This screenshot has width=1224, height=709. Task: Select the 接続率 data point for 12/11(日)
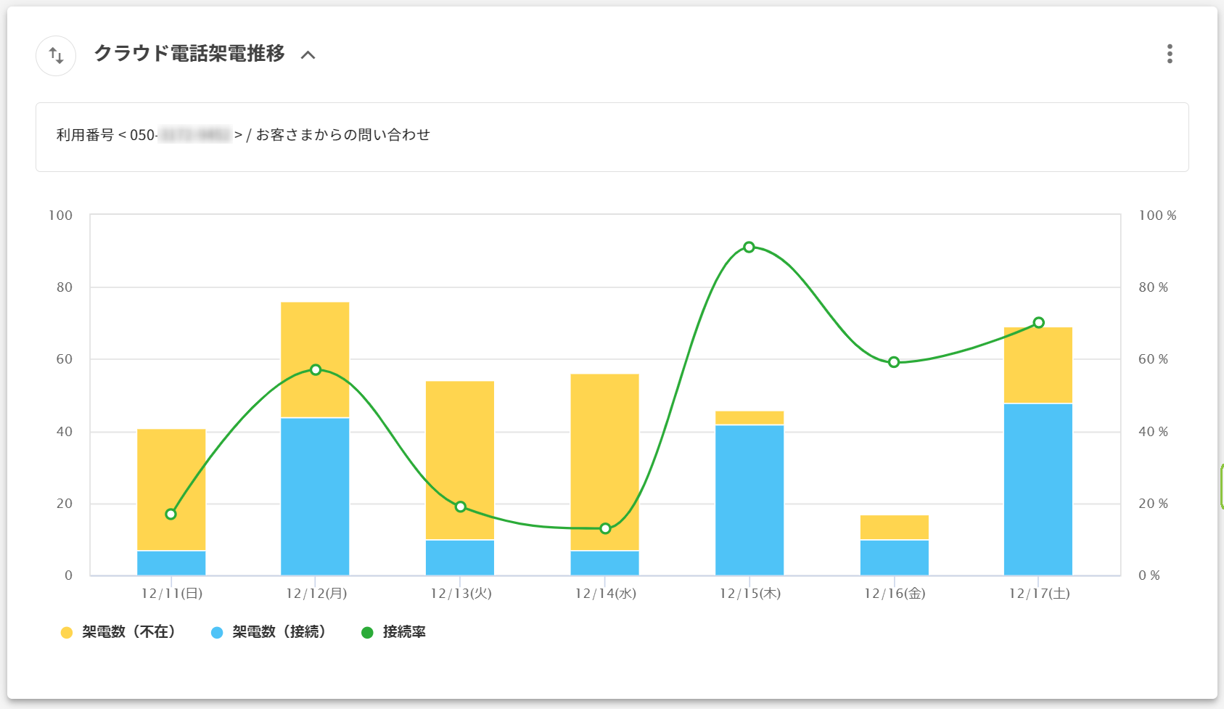pyautogui.click(x=171, y=514)
